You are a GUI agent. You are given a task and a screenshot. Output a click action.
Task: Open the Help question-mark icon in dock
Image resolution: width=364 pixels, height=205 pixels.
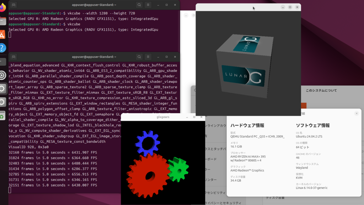pos(2,48)
